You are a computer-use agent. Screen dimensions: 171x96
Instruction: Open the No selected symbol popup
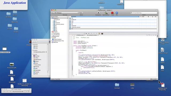(92, 35)
